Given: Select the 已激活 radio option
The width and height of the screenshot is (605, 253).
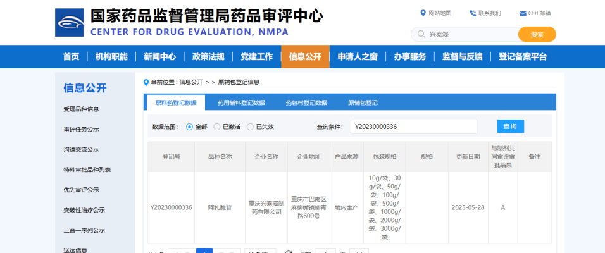Looking at the screenshot, I should [217, 126].
